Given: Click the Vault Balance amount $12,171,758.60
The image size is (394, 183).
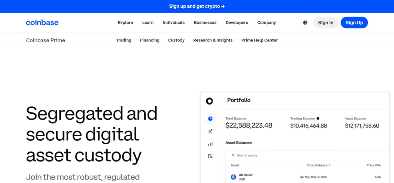Looking at the screenshot, I should (362, 126).
